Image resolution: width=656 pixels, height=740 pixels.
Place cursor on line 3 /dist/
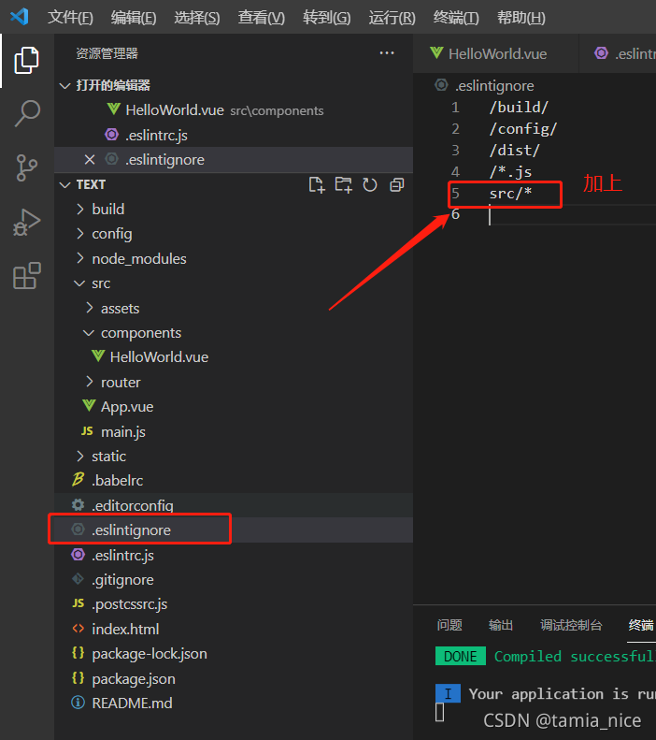click(x=515, y=150)
